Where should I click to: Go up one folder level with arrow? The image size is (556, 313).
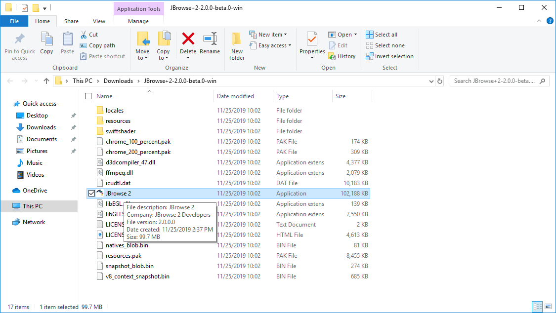pyautogui.click(x=46, y=81)
